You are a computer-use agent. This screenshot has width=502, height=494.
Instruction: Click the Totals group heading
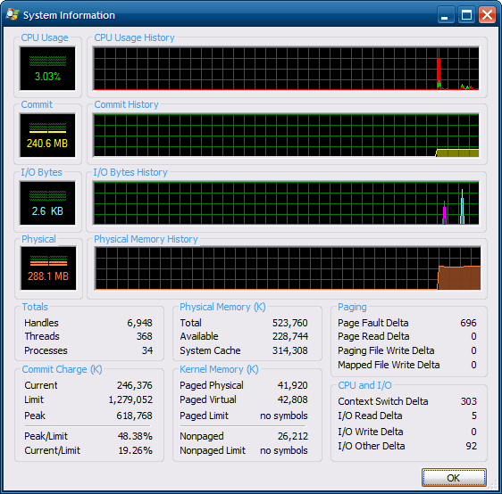tap(35, 307)
